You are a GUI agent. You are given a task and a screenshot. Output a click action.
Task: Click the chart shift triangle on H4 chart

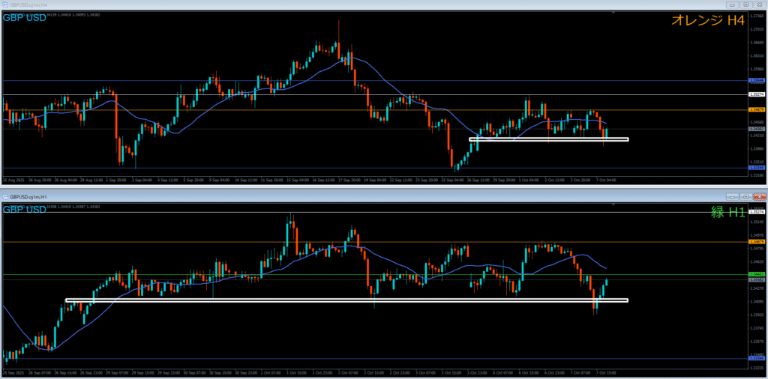(613, 13)
